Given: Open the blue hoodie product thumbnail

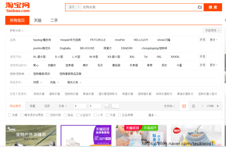Looking at the screenshot, I should 196,136.
